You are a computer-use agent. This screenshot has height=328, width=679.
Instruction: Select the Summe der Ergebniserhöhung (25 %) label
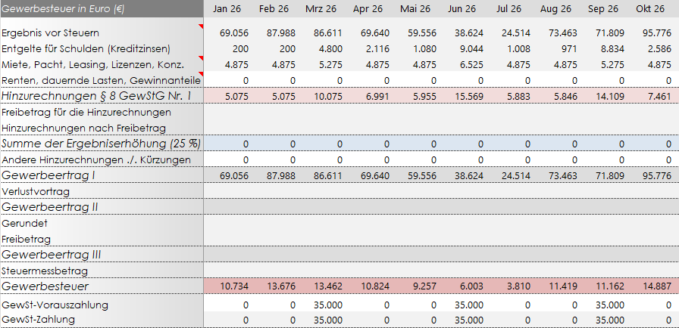[101, 144]
